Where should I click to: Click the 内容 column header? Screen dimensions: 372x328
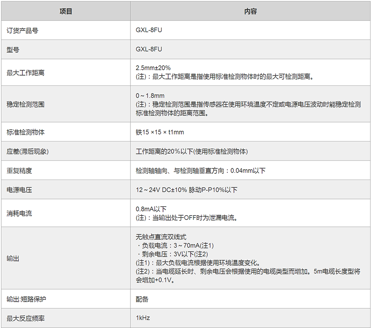point(250,11)
